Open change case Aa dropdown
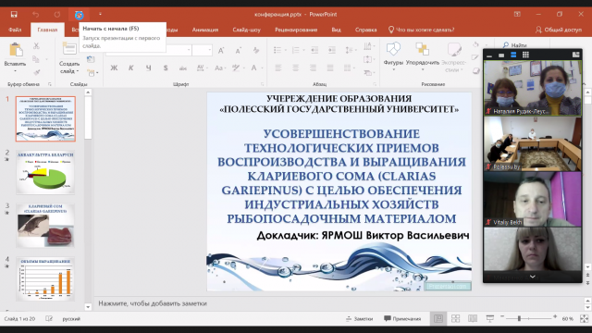 (220, 68)
